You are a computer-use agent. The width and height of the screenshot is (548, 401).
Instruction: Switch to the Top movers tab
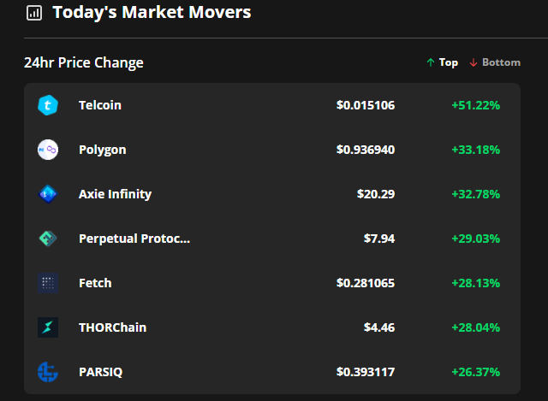(x=442, y=62)
